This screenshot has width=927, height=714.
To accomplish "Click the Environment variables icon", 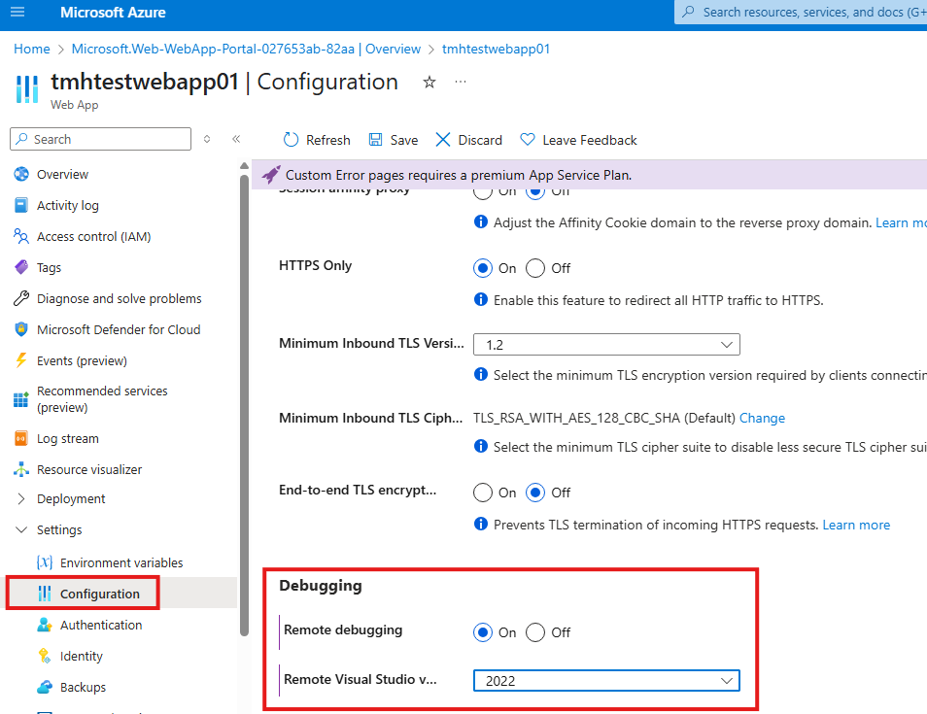I will (x=45, y=562).
